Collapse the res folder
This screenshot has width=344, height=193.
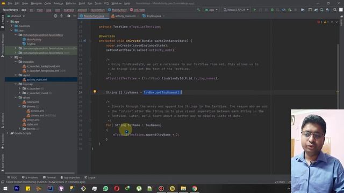(12, 57)
